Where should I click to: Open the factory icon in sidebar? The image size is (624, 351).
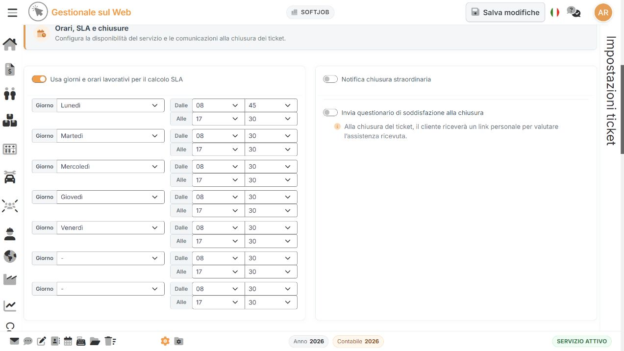pyautogui.click(x=10, y=279)
